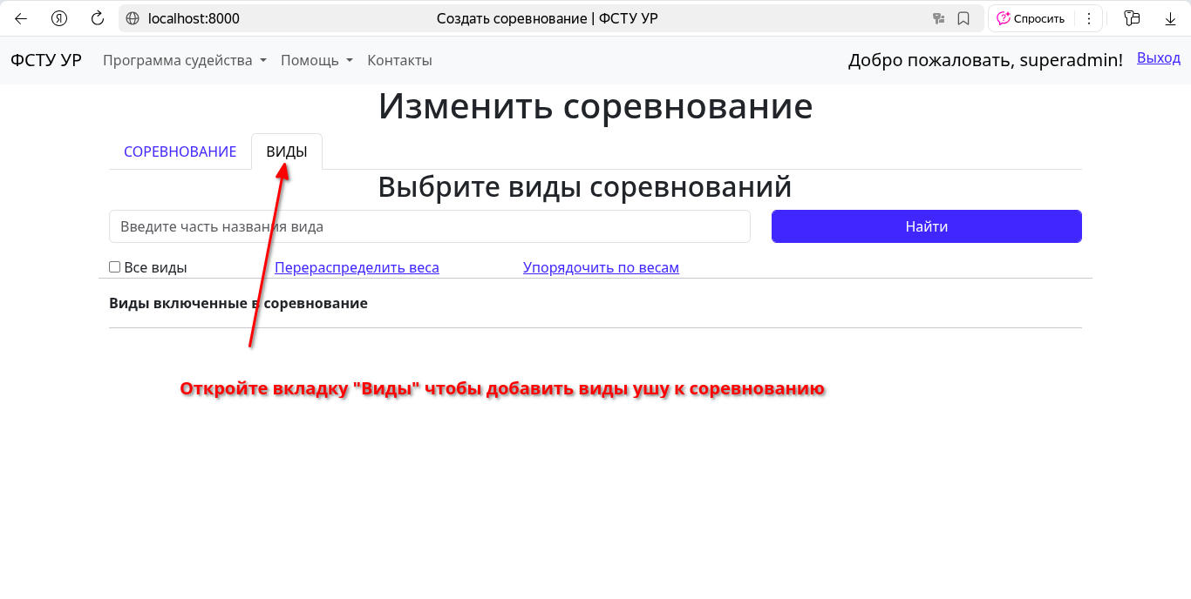This screenshot has width=1191, height=599.
Task: Reload the page with refresh icon
Action: pyautogui.click(x=98, y=18)
